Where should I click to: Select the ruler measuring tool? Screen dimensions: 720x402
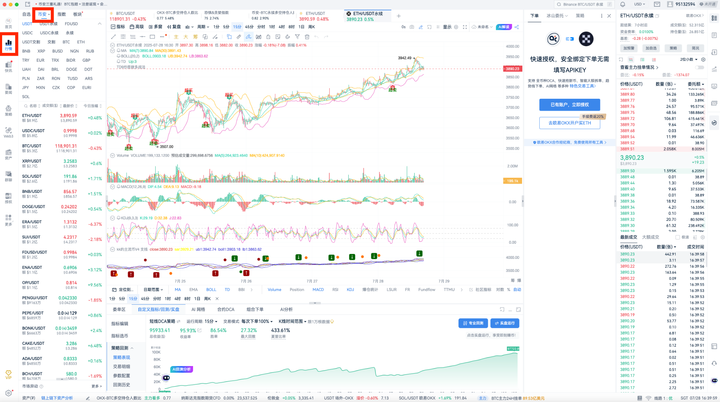[x=239, y=37]
